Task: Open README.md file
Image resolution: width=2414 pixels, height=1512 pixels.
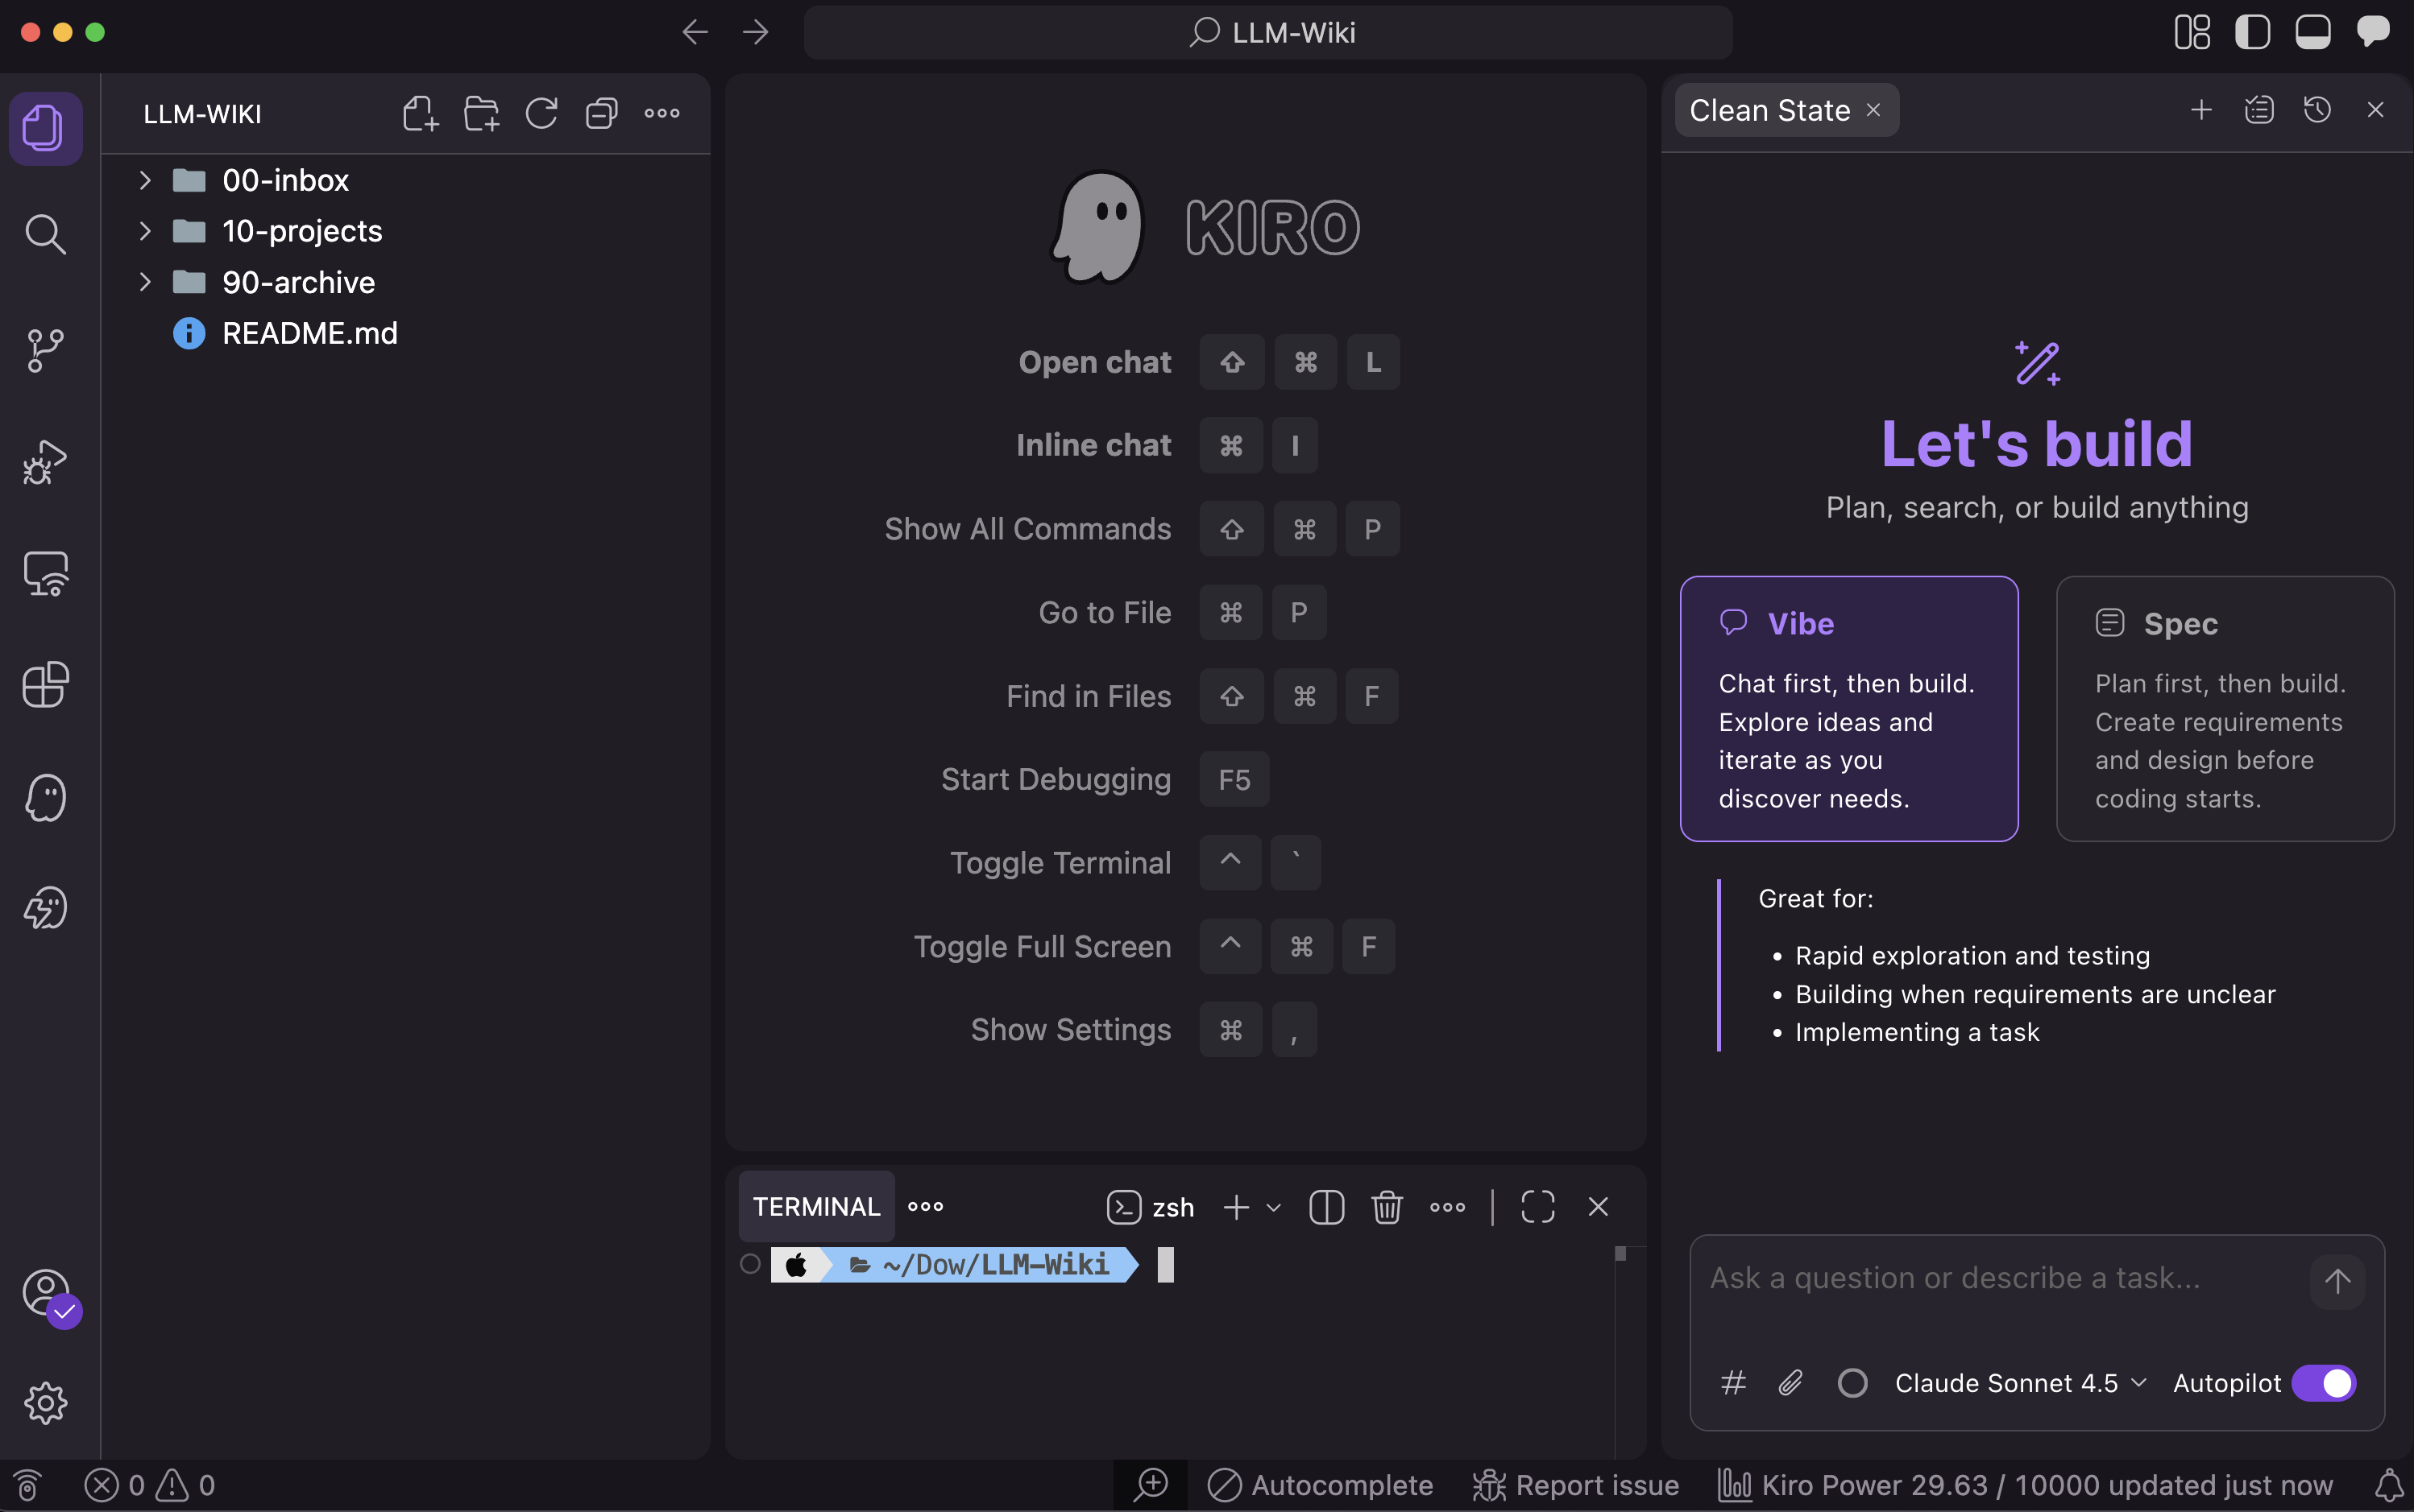Action: tap(405, 333)
